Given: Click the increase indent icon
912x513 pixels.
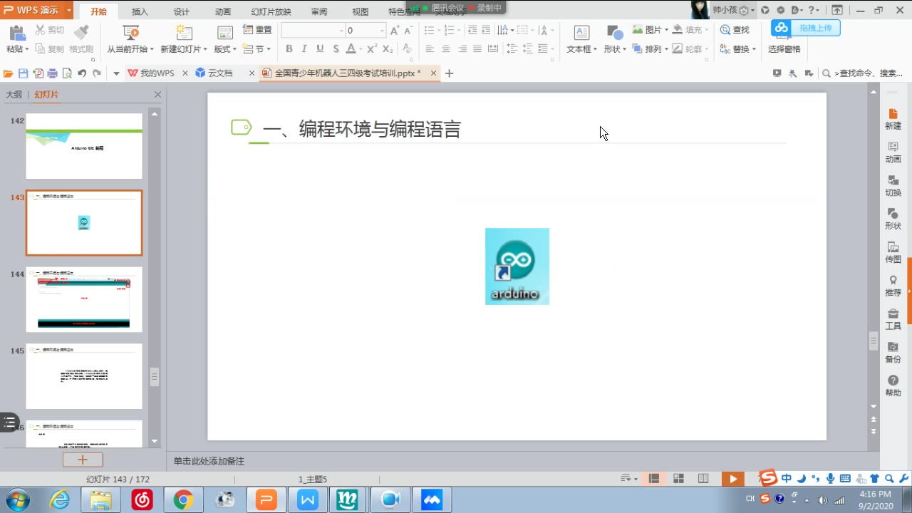Looking at the screenshot, I should click(486, 30).
